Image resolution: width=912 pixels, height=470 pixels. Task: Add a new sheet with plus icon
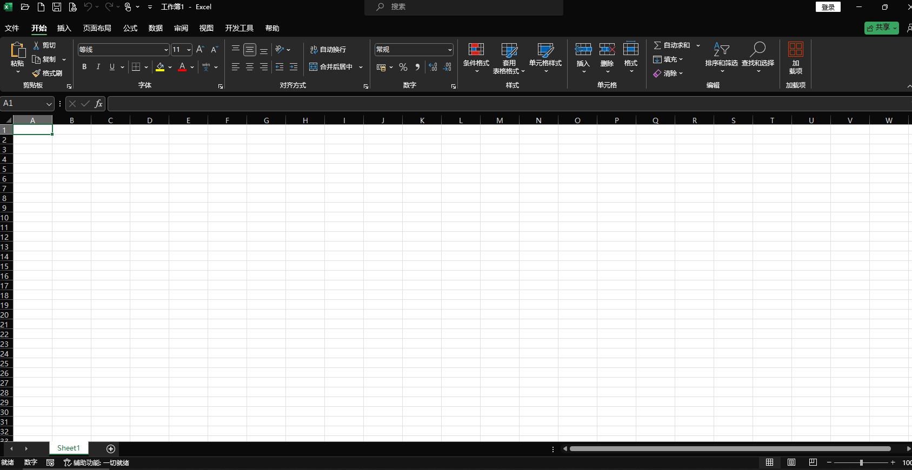point(111,449)
